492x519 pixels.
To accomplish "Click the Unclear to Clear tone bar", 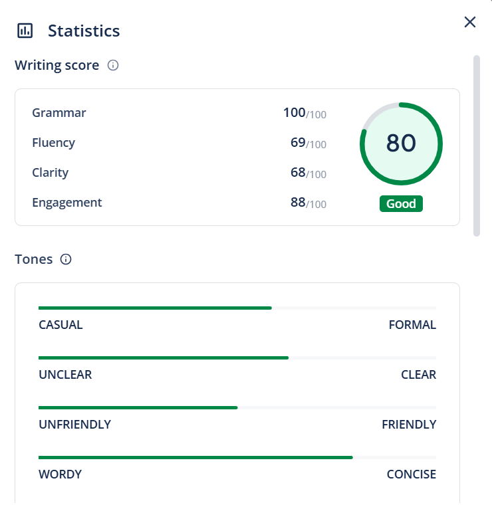I will [x=237, y=358].
